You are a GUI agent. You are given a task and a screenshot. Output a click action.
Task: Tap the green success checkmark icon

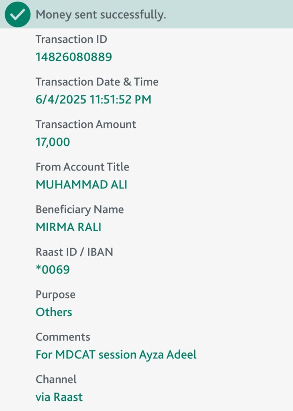(x=18, y=14)
